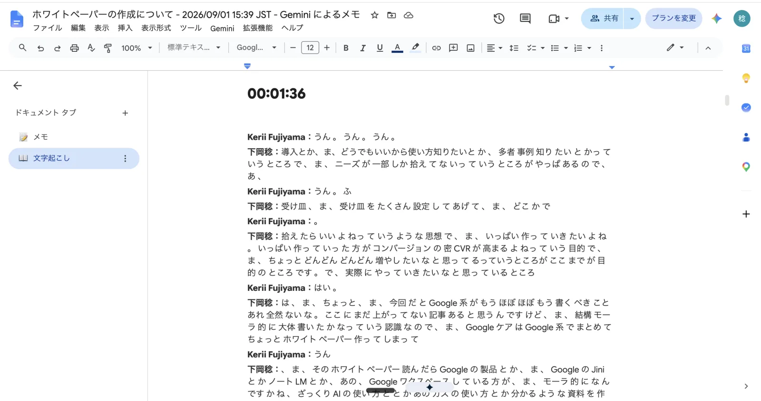
Task: Open checklist options dropdown arrow
Action: [543, 48]
